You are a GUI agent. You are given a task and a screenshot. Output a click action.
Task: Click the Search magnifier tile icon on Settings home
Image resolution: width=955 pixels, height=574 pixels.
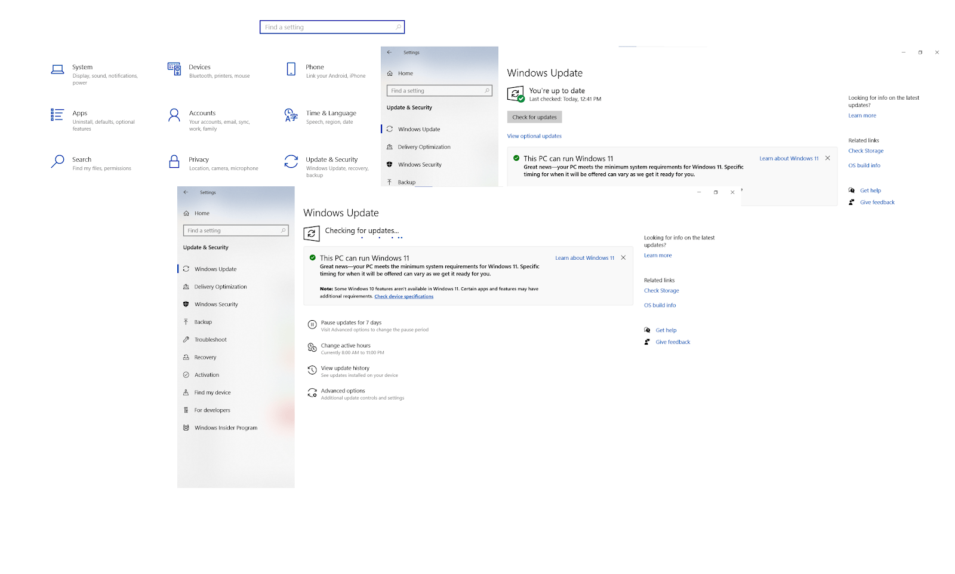57,161
